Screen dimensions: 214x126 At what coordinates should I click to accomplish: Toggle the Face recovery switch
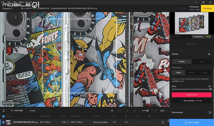(209, 112)
